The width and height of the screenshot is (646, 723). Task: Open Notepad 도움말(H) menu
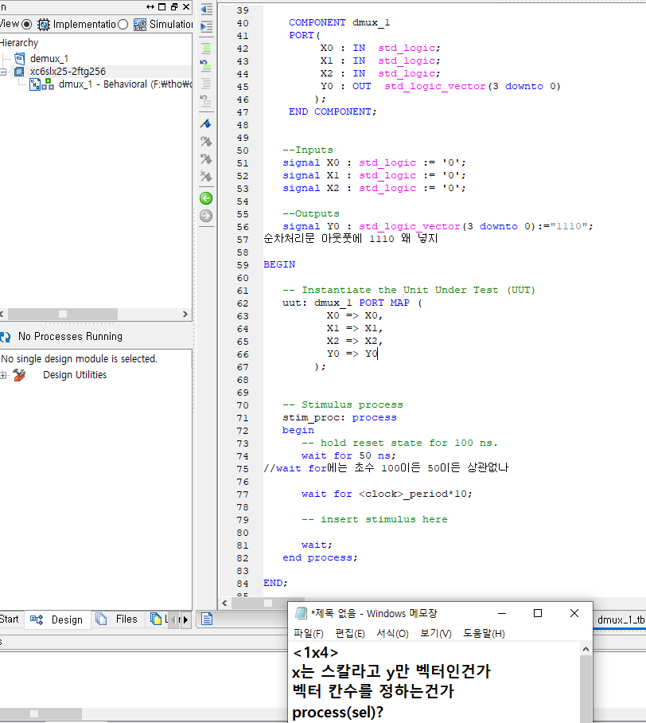pos(484,634)
